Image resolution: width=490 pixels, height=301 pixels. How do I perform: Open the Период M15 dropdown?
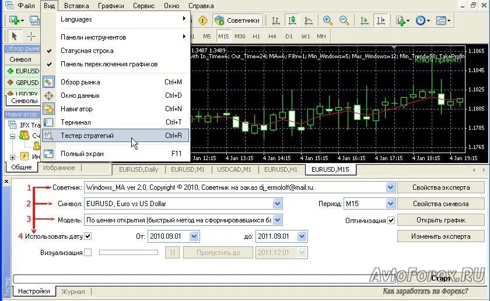coord(390,204)
